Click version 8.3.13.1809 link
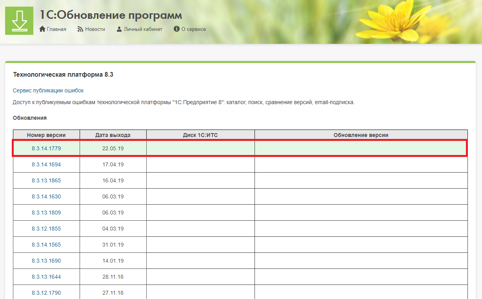The height and width of the screenshot is (299, 482). click(x=46, y=213)
